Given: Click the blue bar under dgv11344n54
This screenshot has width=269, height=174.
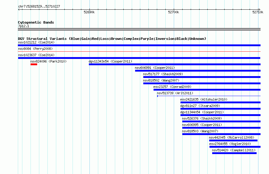Looking at the screenshot, I should tap(220, 115).
